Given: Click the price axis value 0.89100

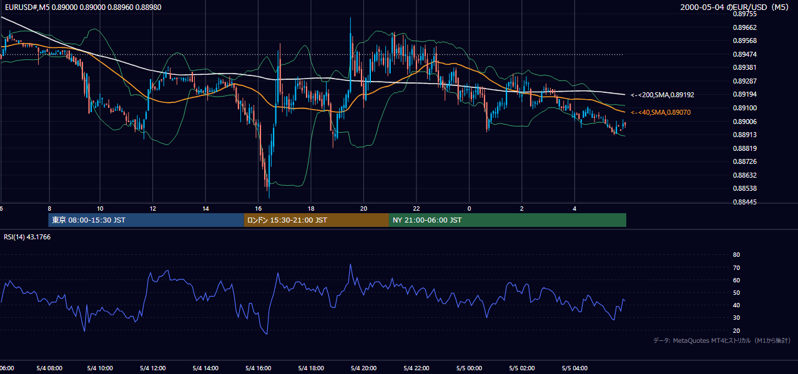Looking at the screenshot, I should (744, 108).
